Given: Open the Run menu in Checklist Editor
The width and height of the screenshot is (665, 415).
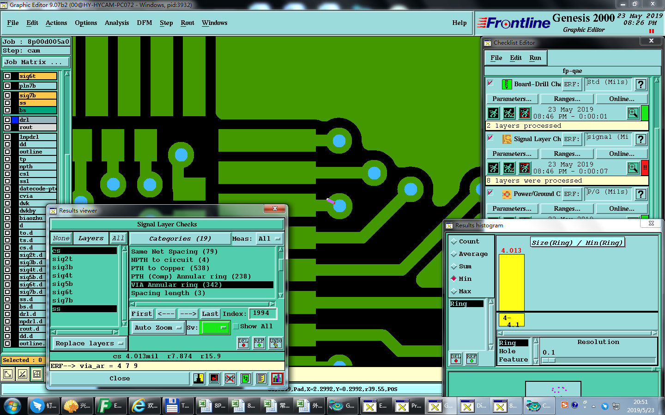Looking at the screenshot, I should click(x=535, y=58).
